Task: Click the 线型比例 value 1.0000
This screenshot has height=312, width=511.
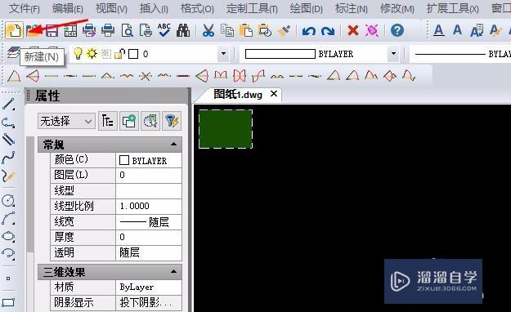Action: 149,206
